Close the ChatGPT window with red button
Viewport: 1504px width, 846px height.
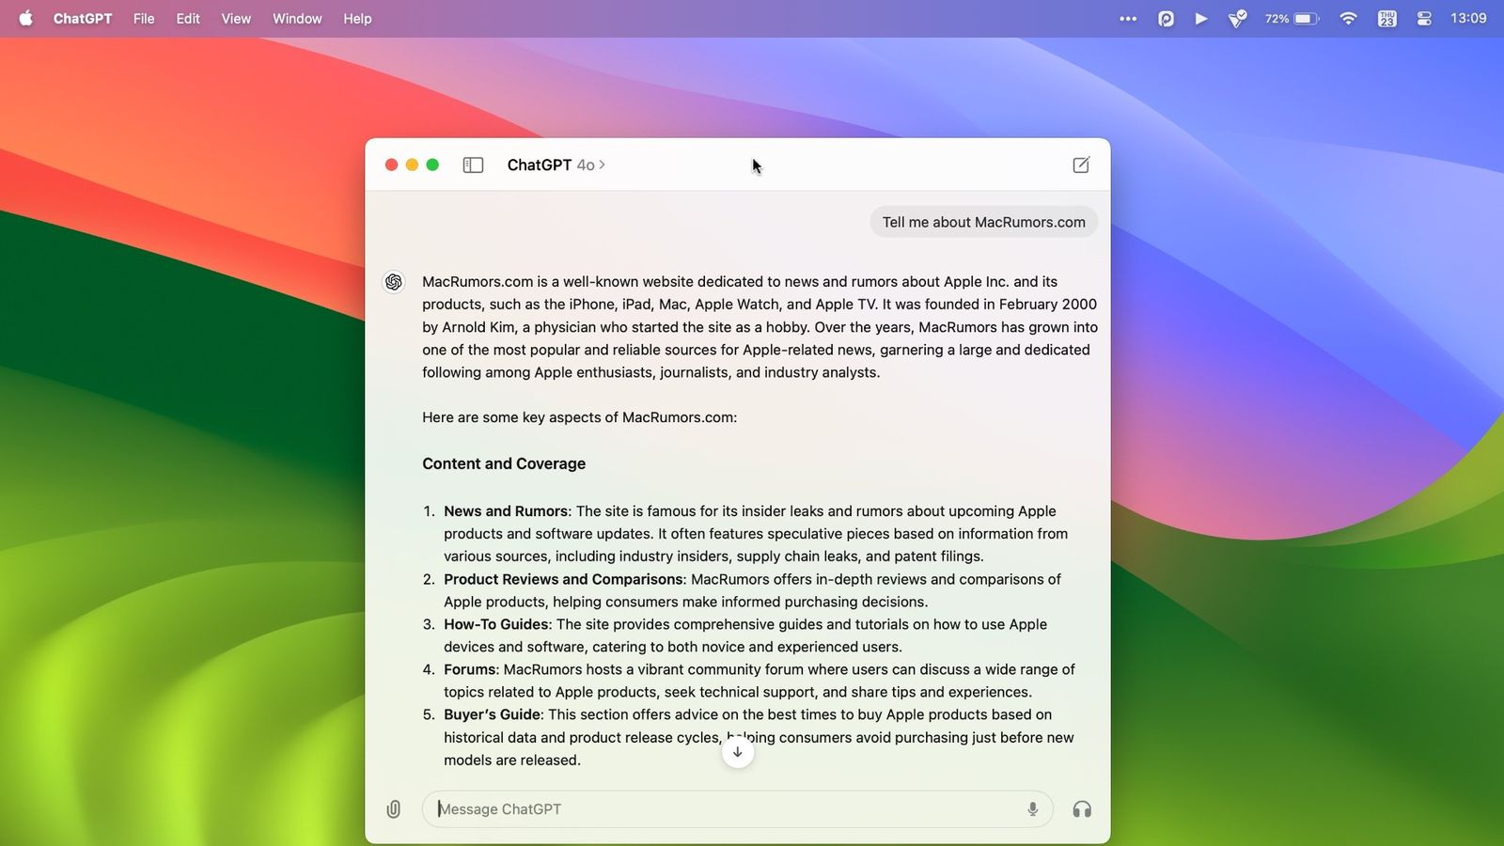(391, 164)
